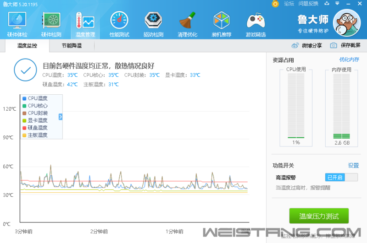Image resolution: width=367 pixels, height=243 pixels.
Task: Open 硬件检测 hardware detection icon
Action: (51, 23)
